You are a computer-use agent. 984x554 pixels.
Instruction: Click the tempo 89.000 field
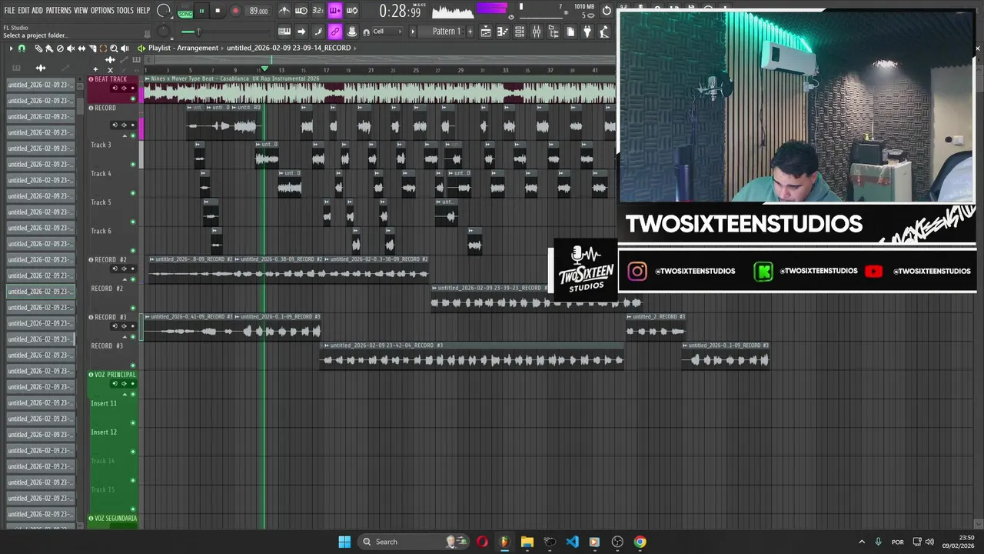coord(258,11)
